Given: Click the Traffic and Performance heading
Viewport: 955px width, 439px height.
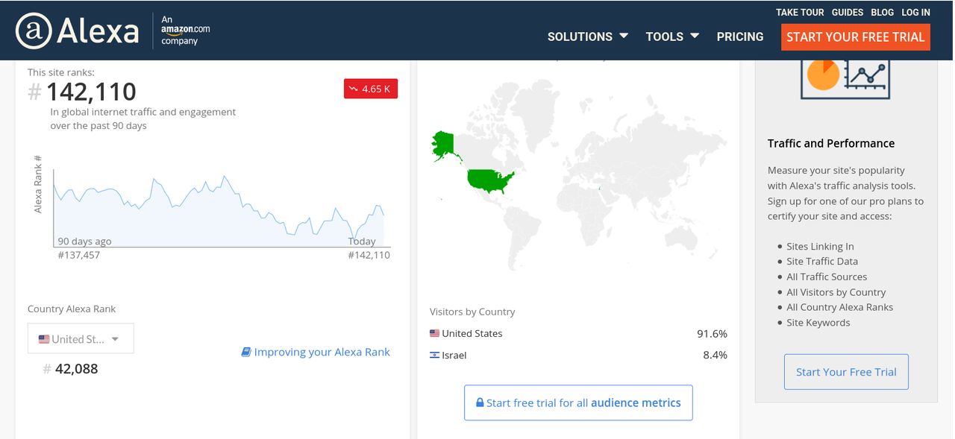Looking at the screenshot, I should pos(831,143).
